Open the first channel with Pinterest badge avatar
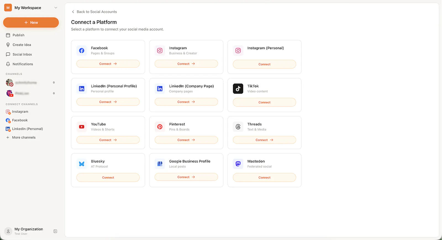 pyautogui.click(x=9, y=83)
